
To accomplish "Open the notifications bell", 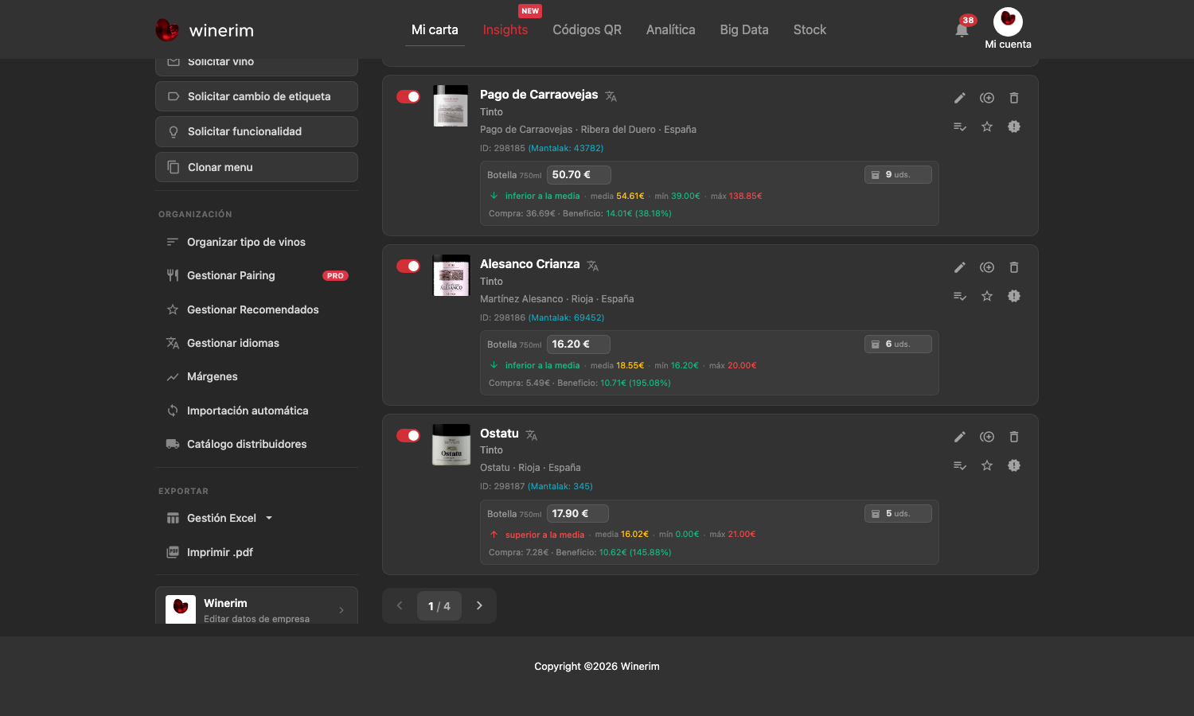I will point(962,30).
